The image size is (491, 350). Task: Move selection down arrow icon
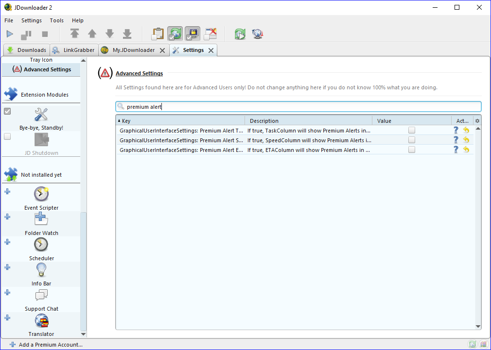[x=109, y=33]
